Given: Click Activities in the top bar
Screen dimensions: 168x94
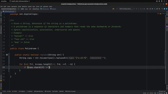Looking at the screenshot, I should coord(4,1).
